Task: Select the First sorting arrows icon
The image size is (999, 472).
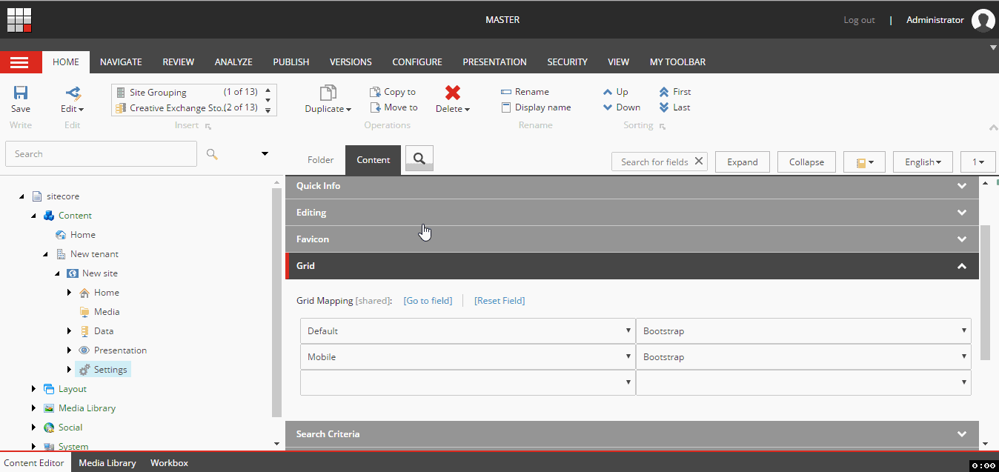Action: tap(664, 92)
